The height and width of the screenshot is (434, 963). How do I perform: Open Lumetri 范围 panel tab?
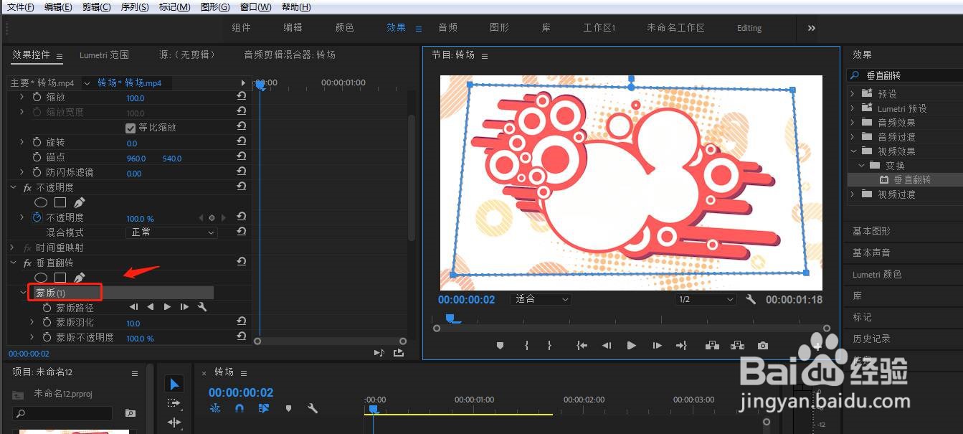[104, 55]
